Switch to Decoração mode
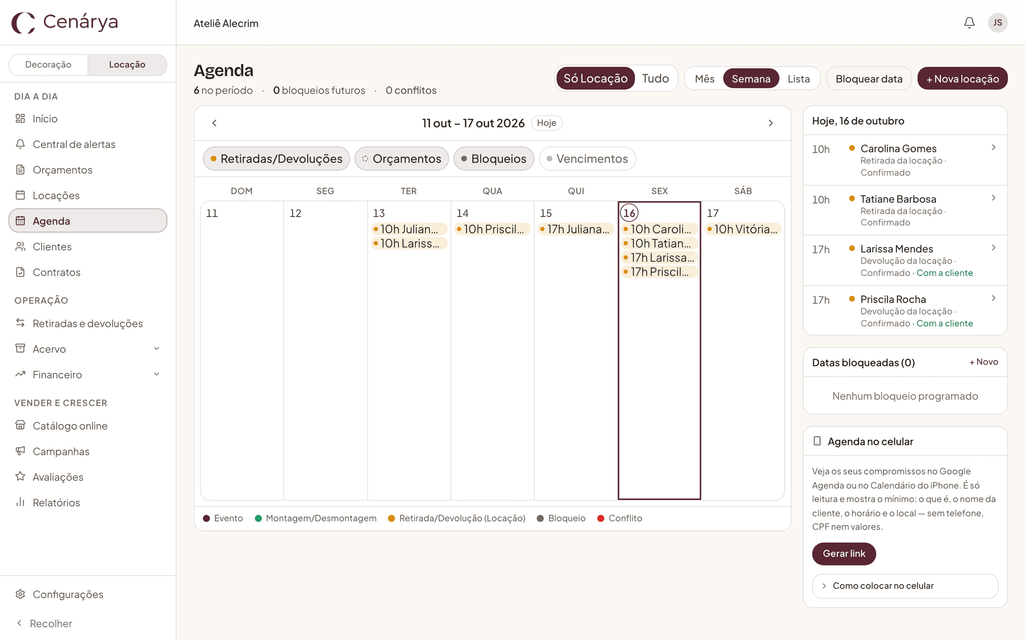Image resolution: width=1025 pixels, height=640 pixels. (x=48, y=64)
